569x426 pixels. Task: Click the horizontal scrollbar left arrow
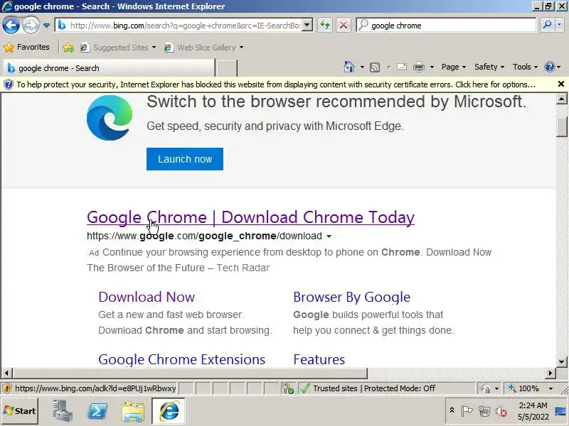(6, 373)
